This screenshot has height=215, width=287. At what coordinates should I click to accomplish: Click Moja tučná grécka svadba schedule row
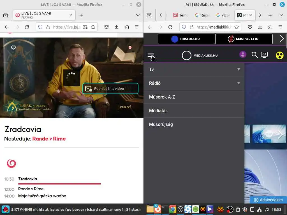(35, 196)
